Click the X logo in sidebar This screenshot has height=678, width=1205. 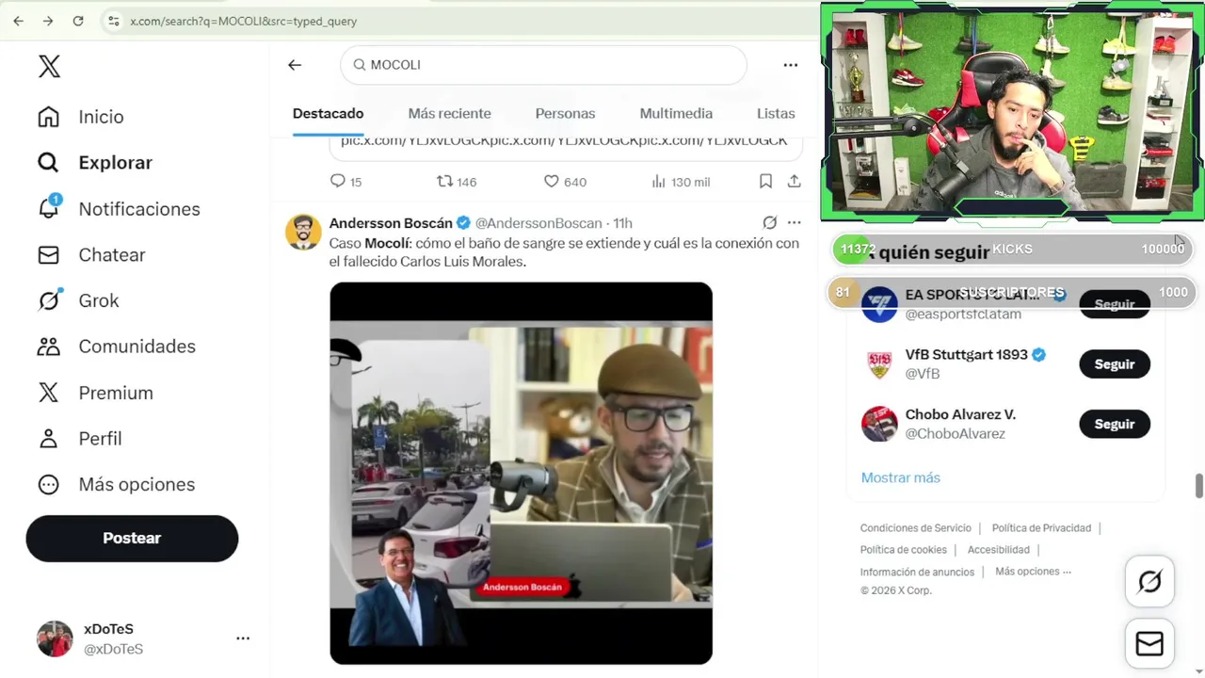pos(49,66)
